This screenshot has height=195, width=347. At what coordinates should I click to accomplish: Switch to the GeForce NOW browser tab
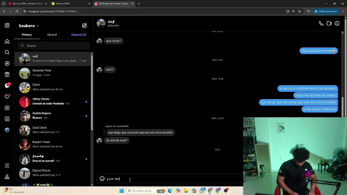point(70,4)
